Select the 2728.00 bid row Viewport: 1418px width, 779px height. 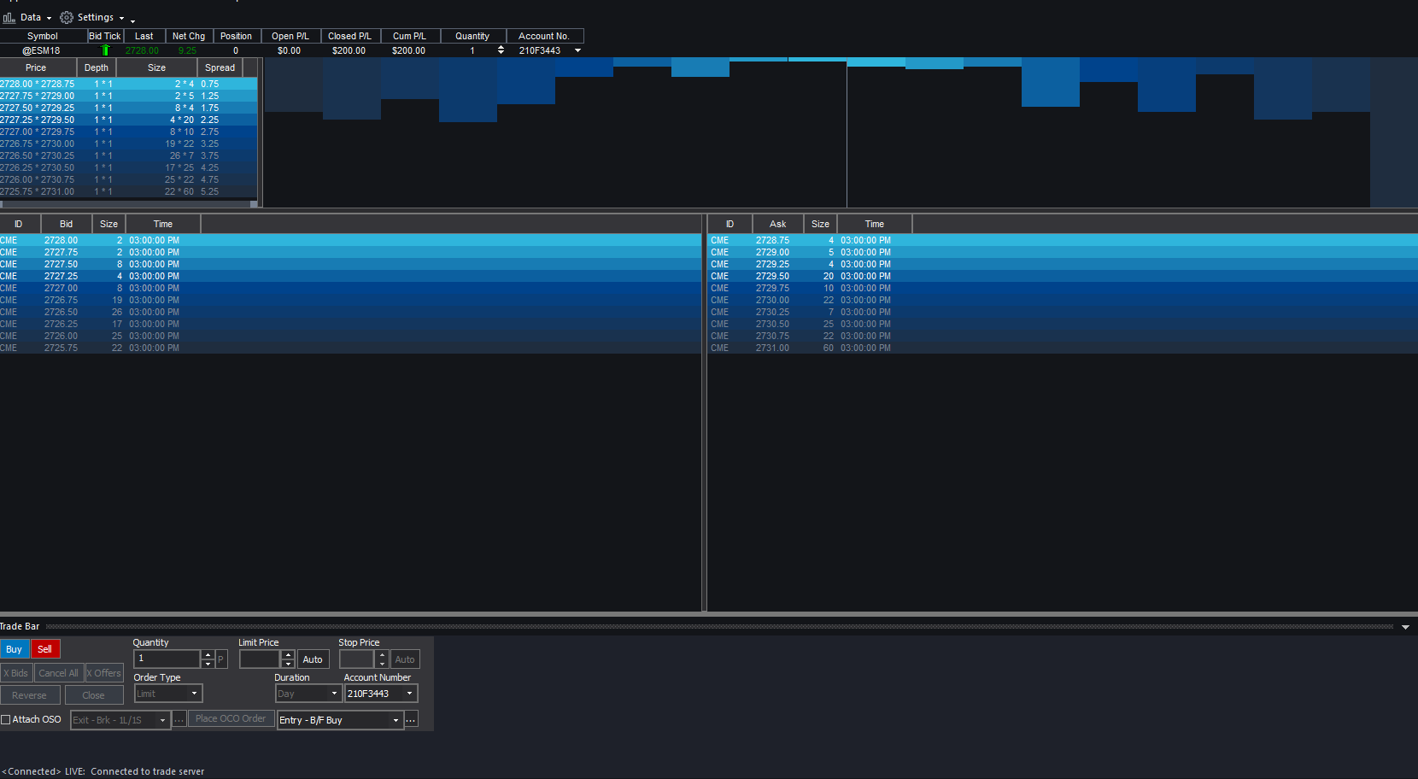click(350, 241)
